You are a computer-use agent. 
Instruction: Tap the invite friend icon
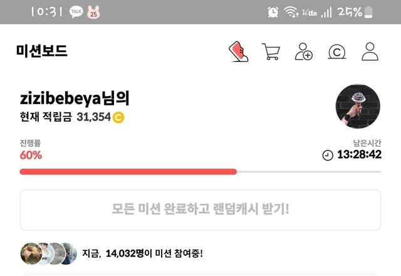[x=303, y=51]
